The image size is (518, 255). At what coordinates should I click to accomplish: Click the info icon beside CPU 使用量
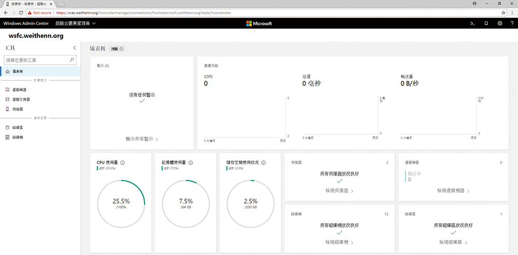pos(123,163)
